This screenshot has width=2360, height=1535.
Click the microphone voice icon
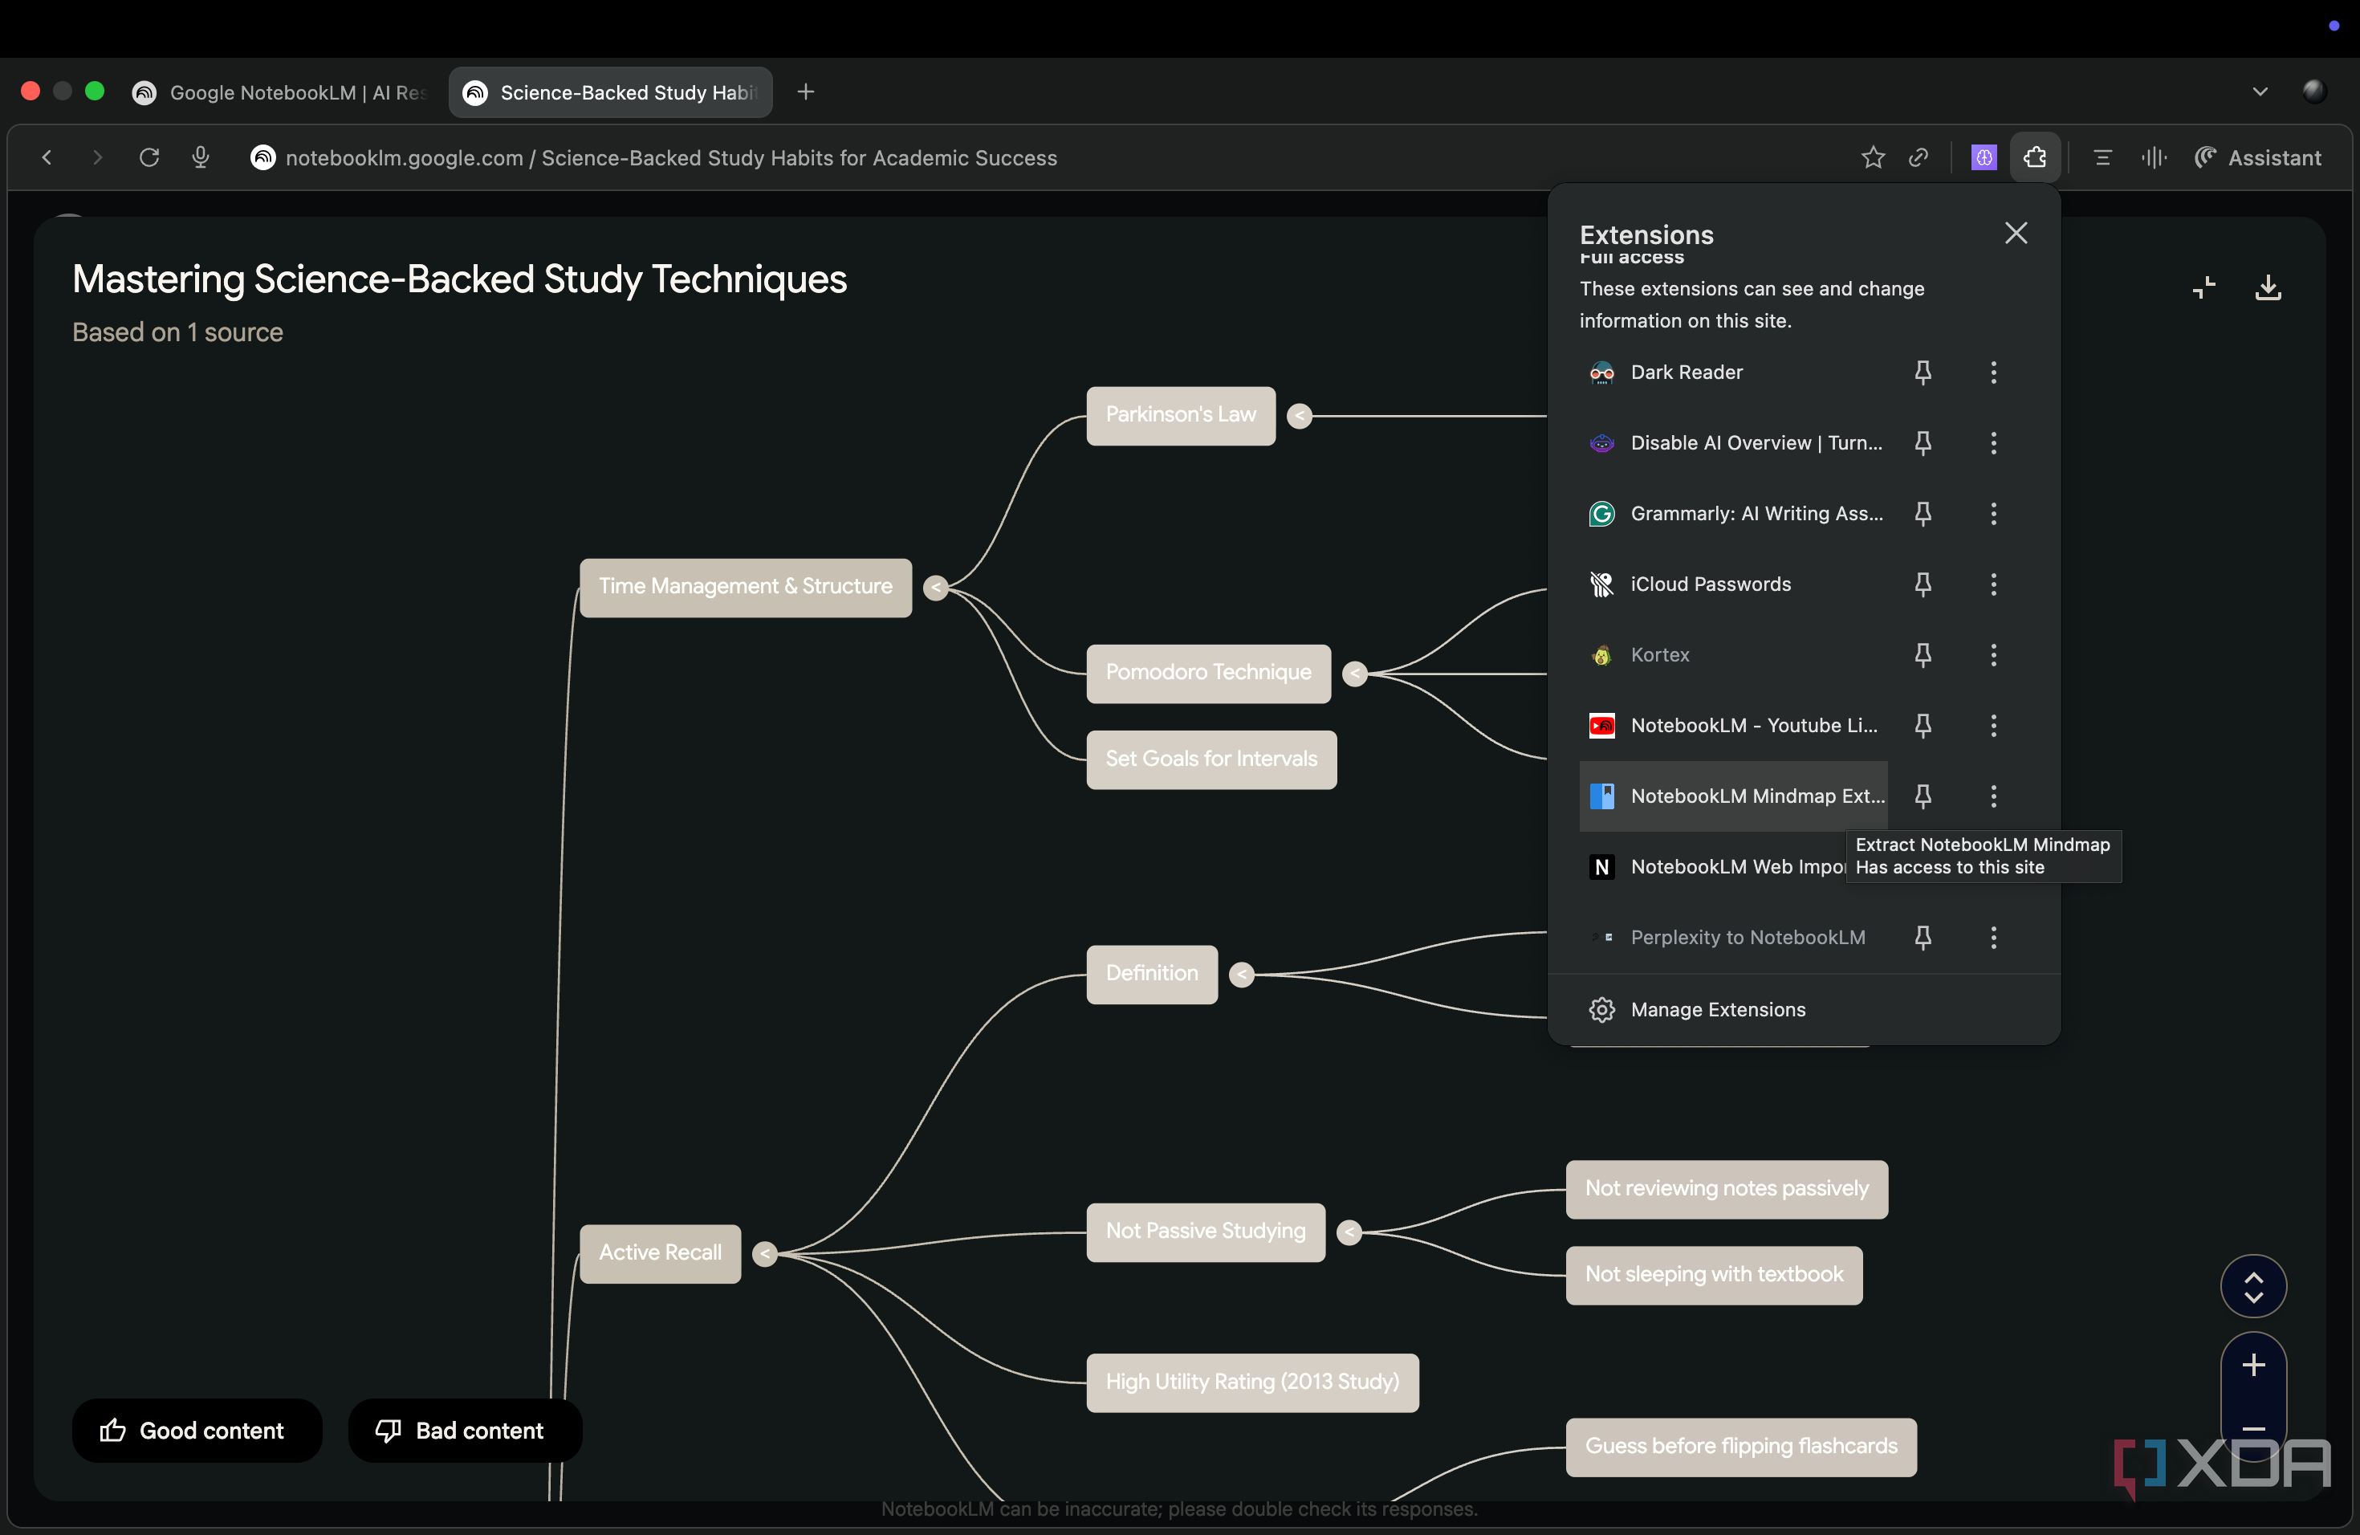201,157
